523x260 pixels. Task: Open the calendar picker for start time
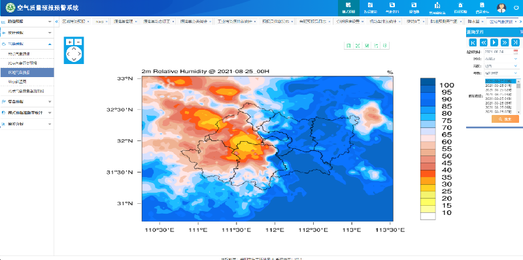coord(516,52)
